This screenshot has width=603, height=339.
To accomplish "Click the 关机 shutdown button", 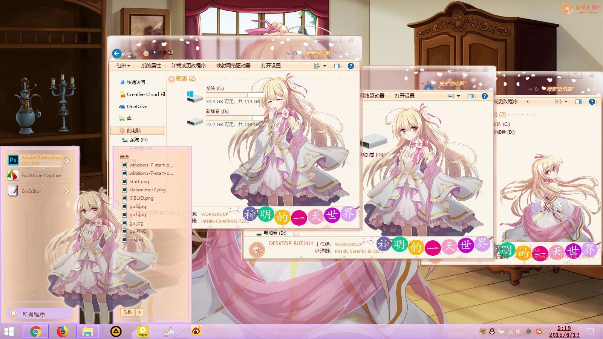I will (x=128, y=312).
